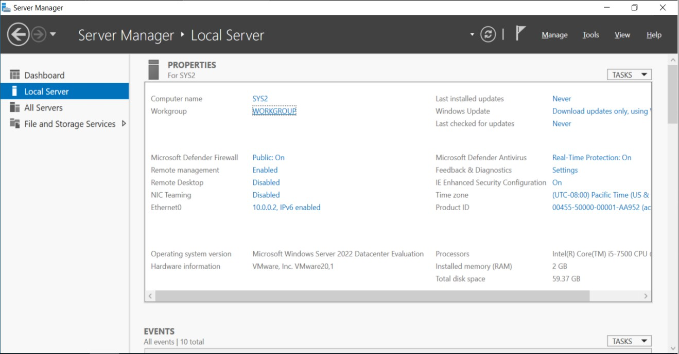Click the SYS2 computer name link

pyautogui.click(x=260, y=99)
